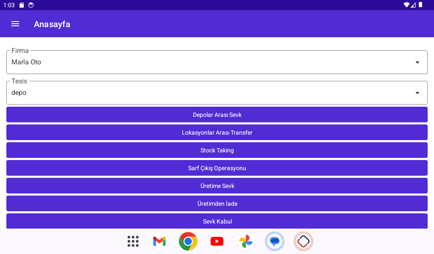Image resolution: width=434 pixels, height=254 pixels.
Task: Open Depolar Arası Sevk
Action: pyautogui.click(x=217, y=115)
